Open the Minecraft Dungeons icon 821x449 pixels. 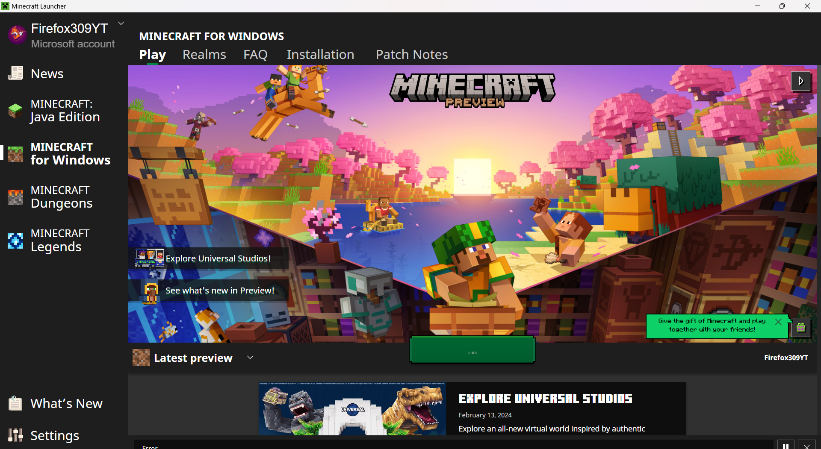(x=15, y=197)
